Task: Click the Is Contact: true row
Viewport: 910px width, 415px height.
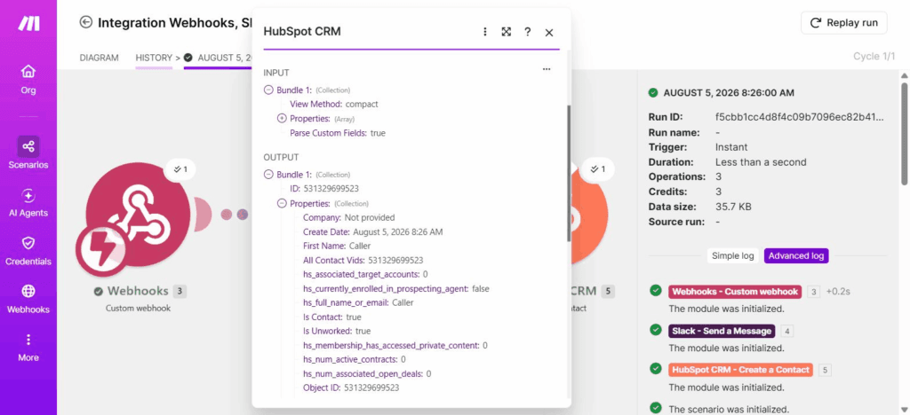Action: point(332,317)
